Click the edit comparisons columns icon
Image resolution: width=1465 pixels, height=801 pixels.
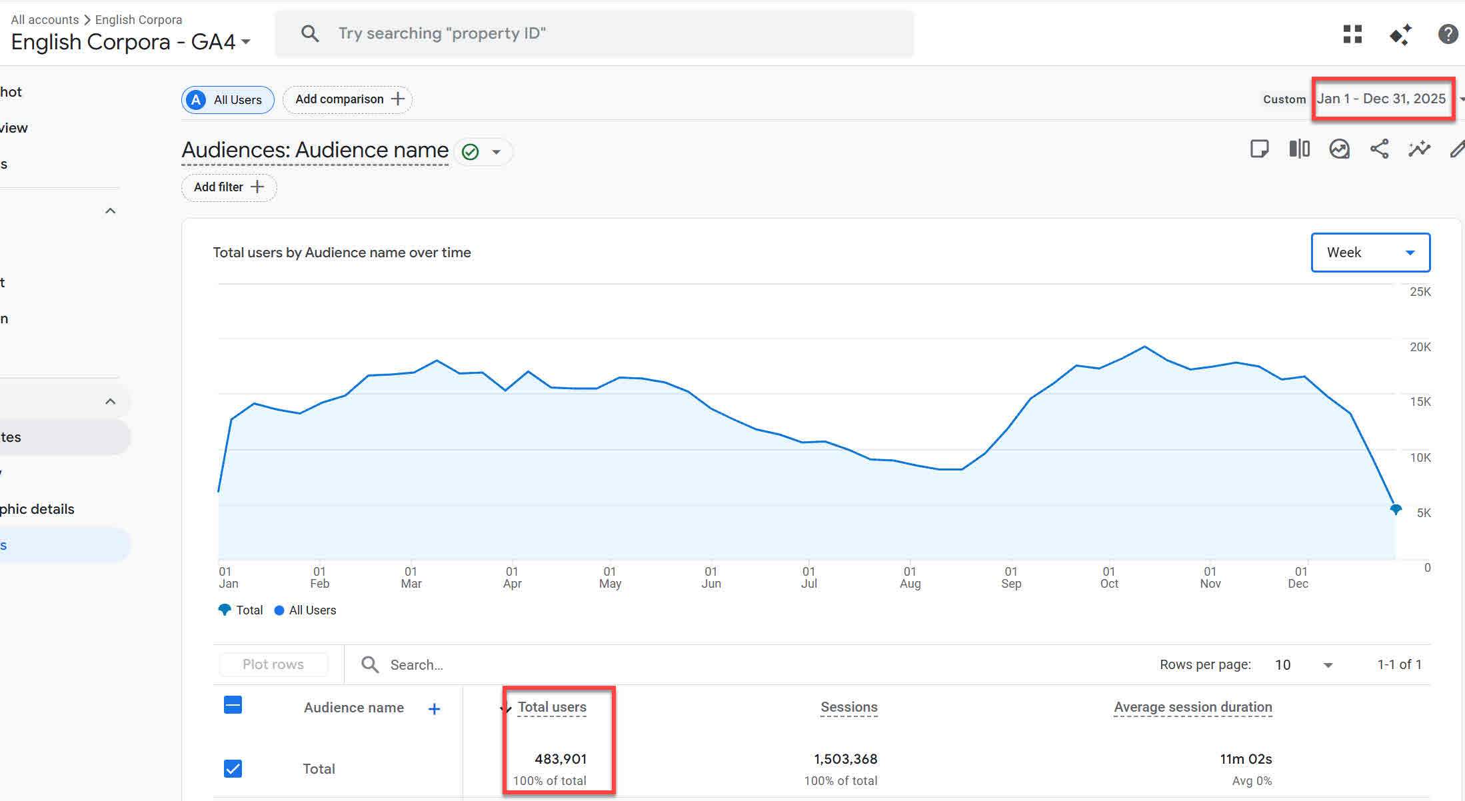click(x=1299, y=149)
